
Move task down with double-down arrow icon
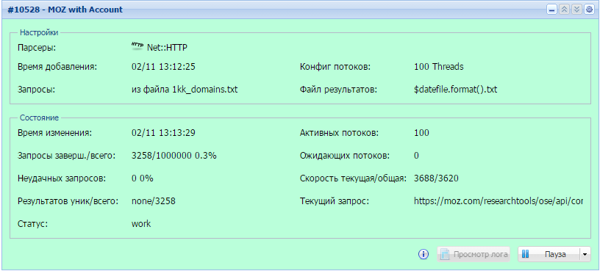pyautogui.click(x=576, y=10)
